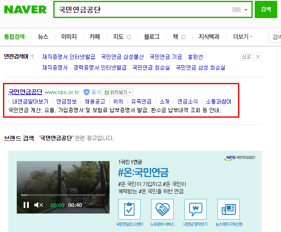Click the 공식 label text
This screenshot has height=232, width=281.
(96, 92)
